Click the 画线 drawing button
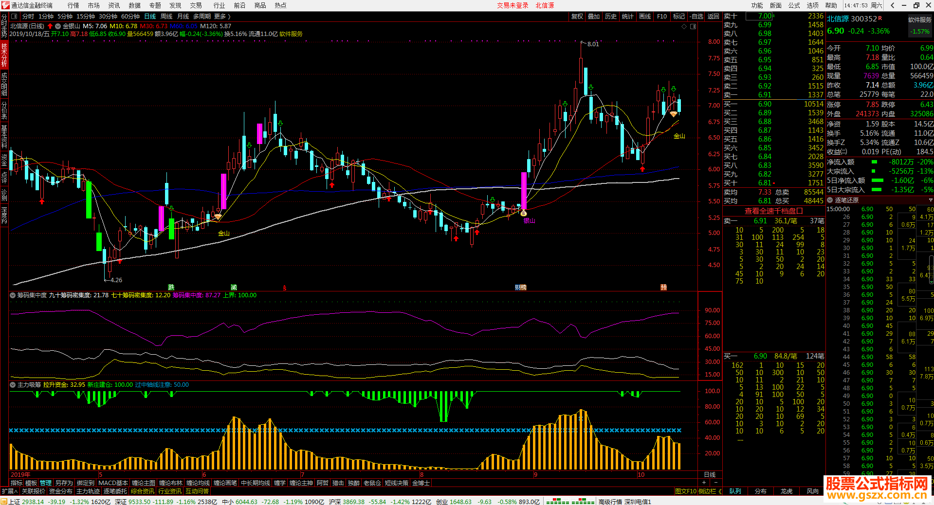Image resolution: width=934 pixels, height=505 pixels. pyautogui.click(x=645, y=17)
